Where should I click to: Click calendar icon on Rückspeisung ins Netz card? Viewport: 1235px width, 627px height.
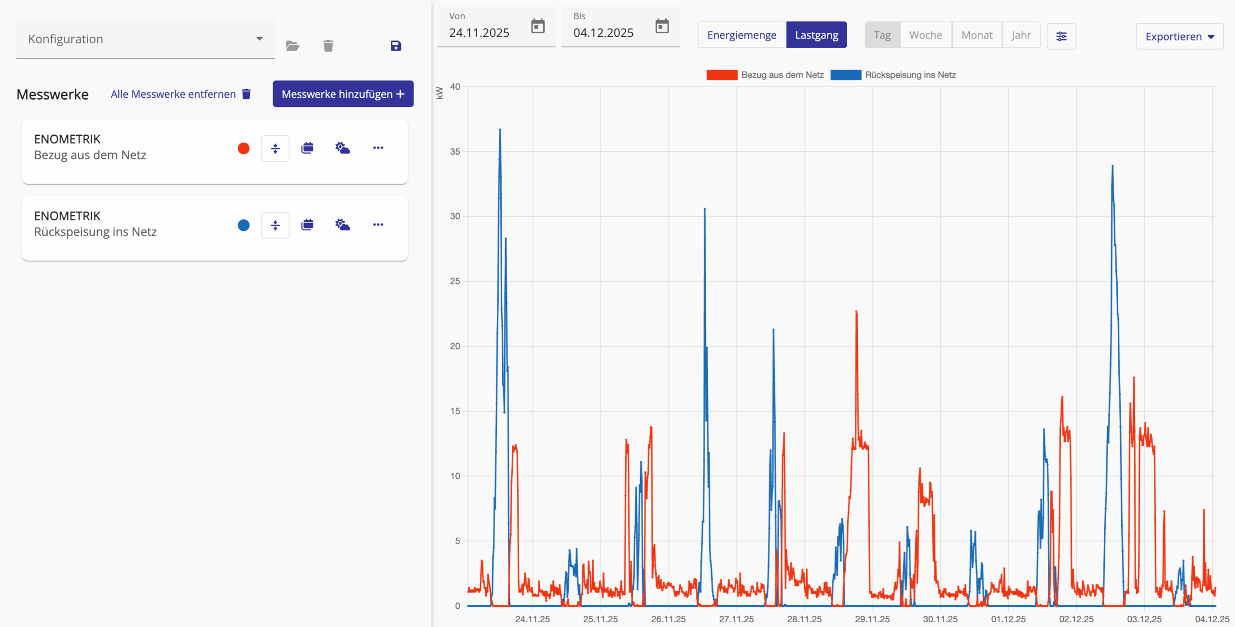click(307, 225)
